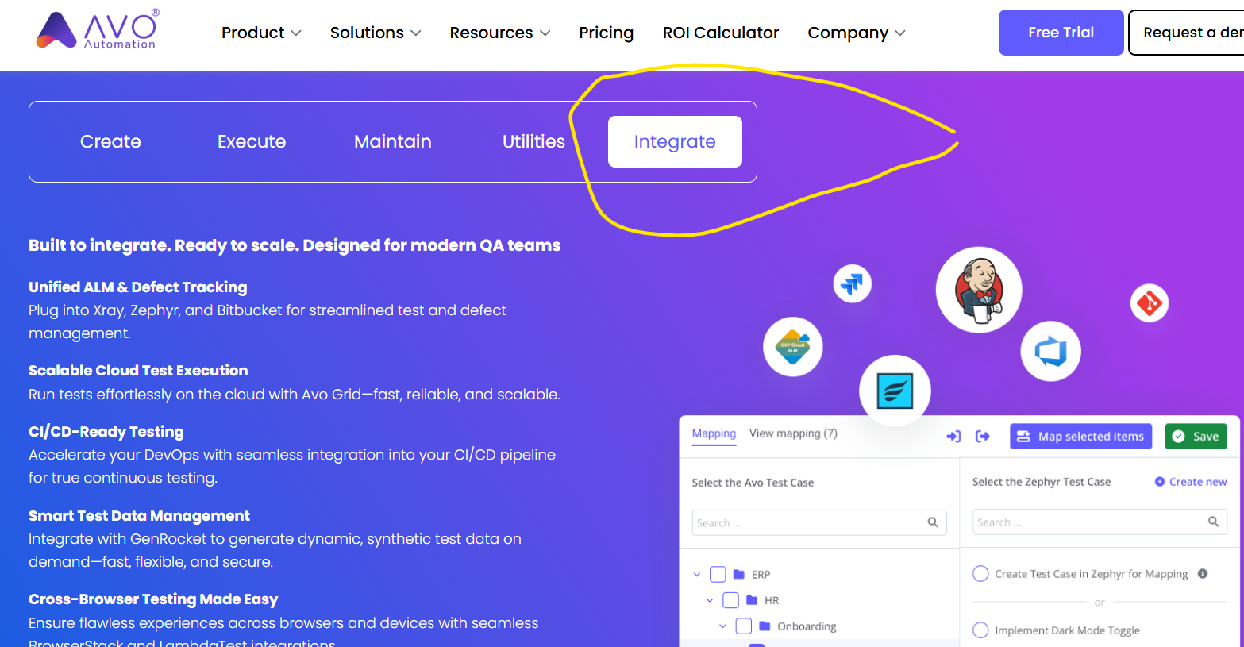Click the SAP Cloud ALM icon
Screen dimensions: 1244x647
(x=792, y=347)
